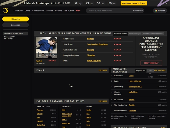Viewport: 170px width, 128px height.
Task: Click Les mieux notés cette semaine
Action: [157, 117]
